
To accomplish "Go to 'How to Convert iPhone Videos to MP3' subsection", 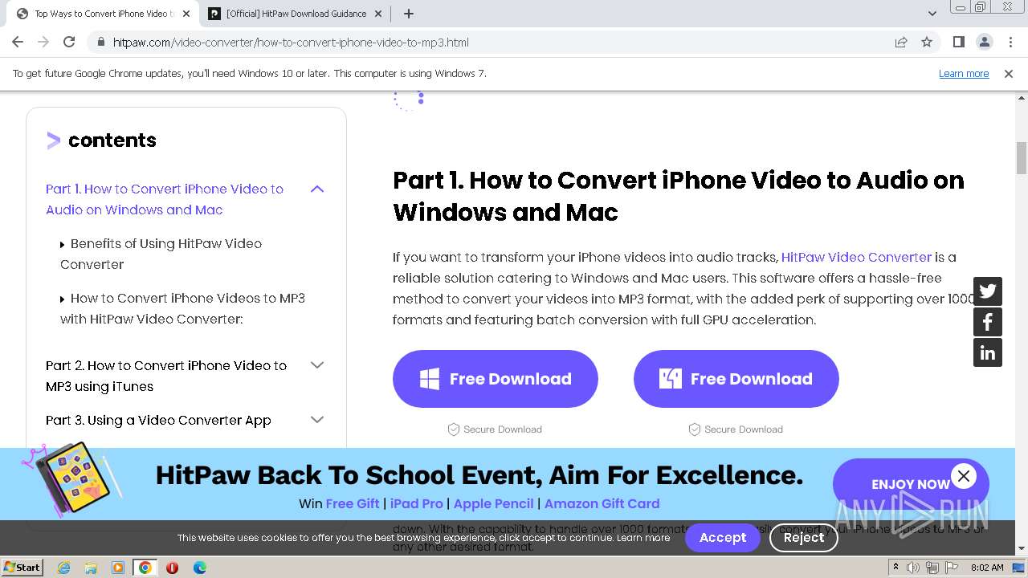I will [182, 309].
